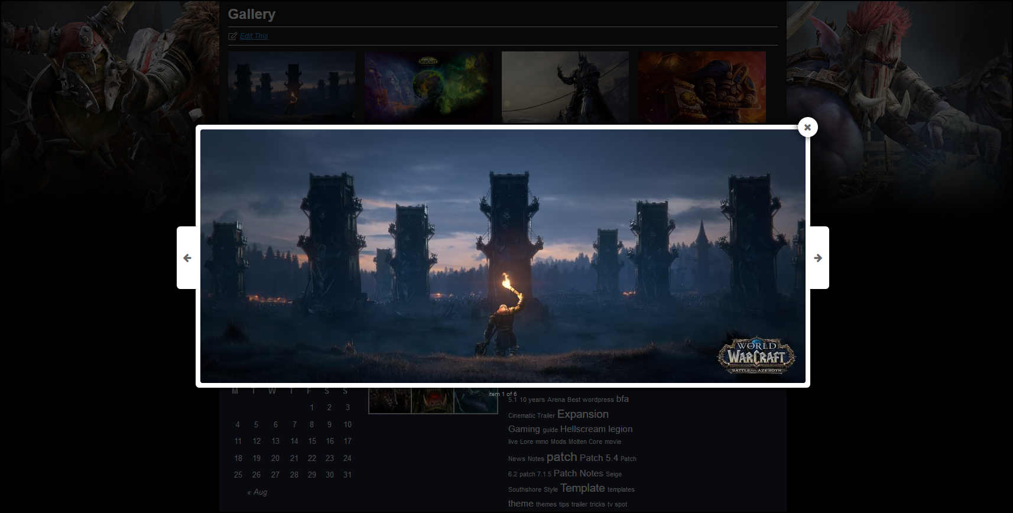Viewport: 1013px width, 513px height.
Task: Click the pencil edit icon beside Edit This
Action: [232, 36]
